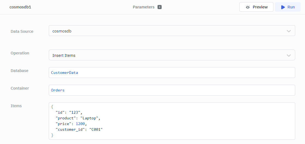The width and height of the screenshot is (305, 144).
Task: Focus the Container field with Orders
Action: (x=172, y=90)
